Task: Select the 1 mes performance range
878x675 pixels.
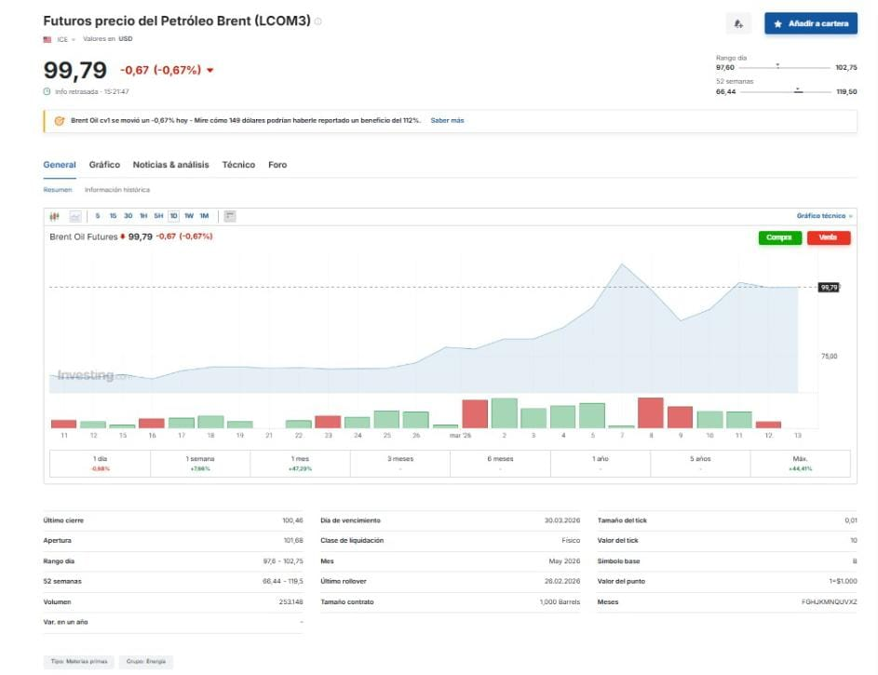Action: coord(301,463)
